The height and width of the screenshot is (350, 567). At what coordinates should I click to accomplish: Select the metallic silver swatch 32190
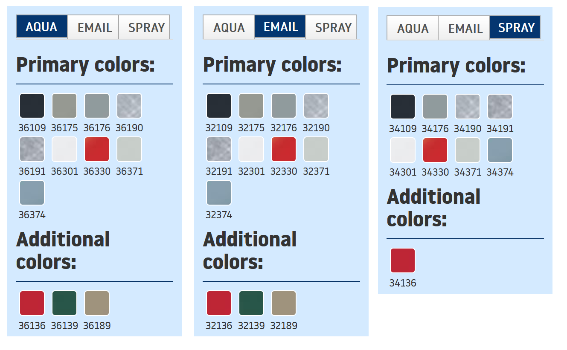tap(316, 106)
